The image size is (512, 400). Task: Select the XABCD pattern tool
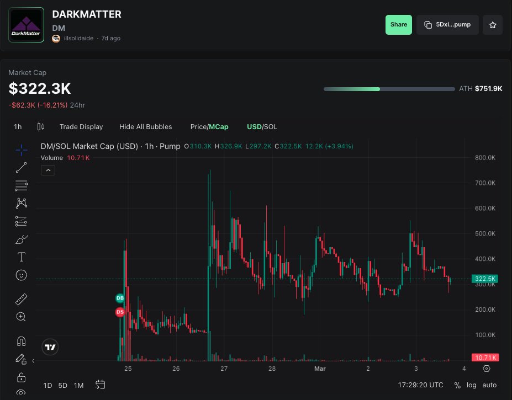tap(22, 203)
